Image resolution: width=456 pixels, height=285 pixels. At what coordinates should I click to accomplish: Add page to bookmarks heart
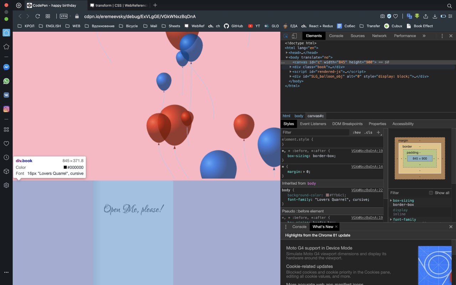[x=395, y=16]
